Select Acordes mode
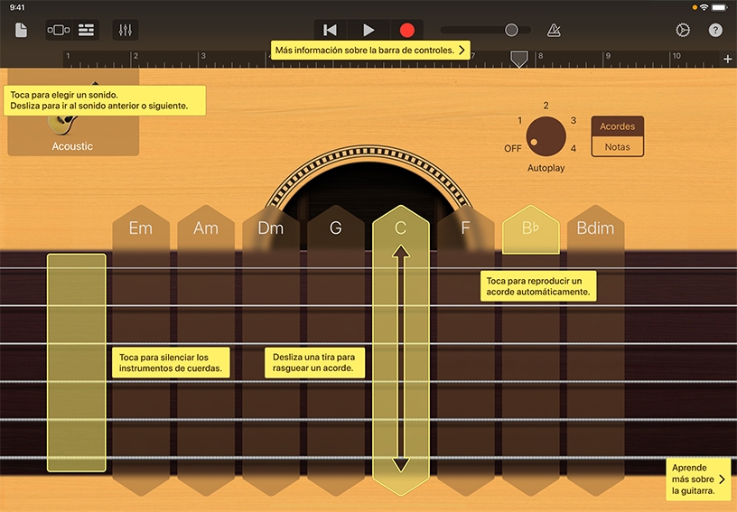This screenshot has height=512, width=737. (x=617, y=126)
